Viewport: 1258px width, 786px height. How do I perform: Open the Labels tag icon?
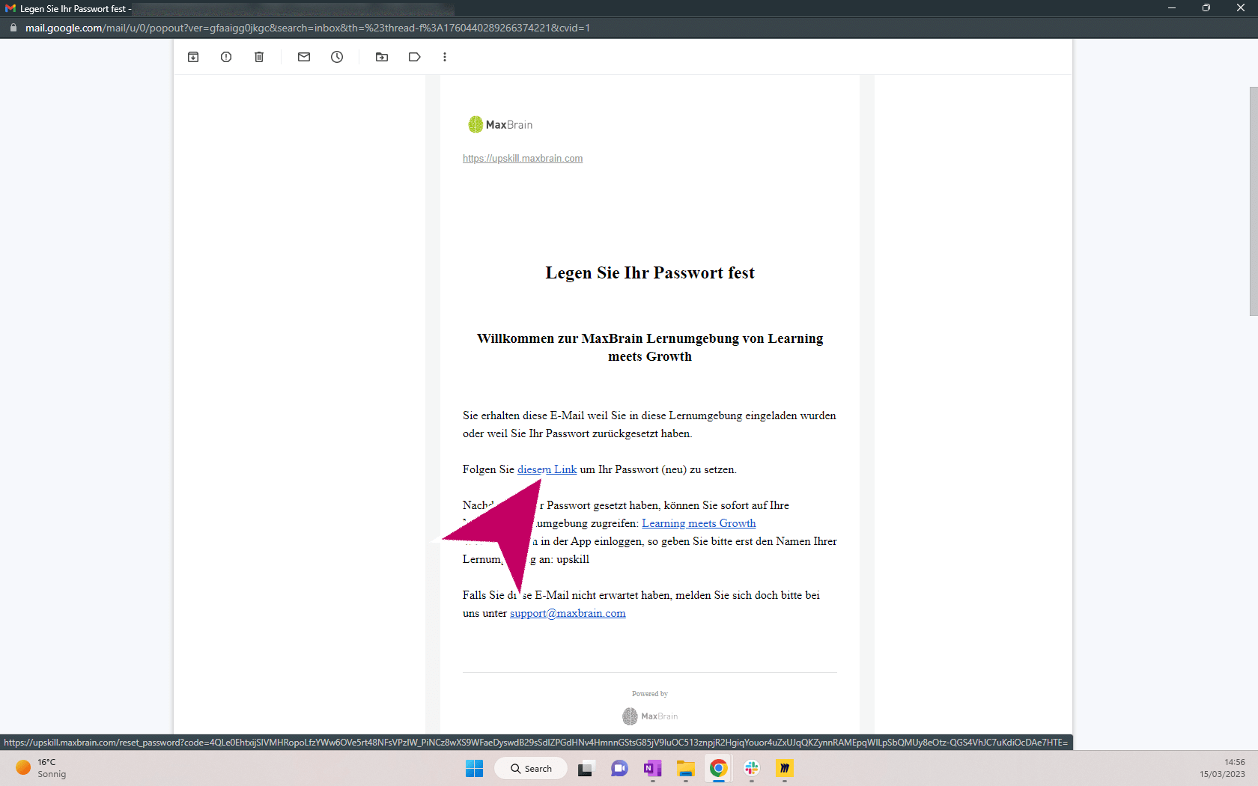point(415,57)
